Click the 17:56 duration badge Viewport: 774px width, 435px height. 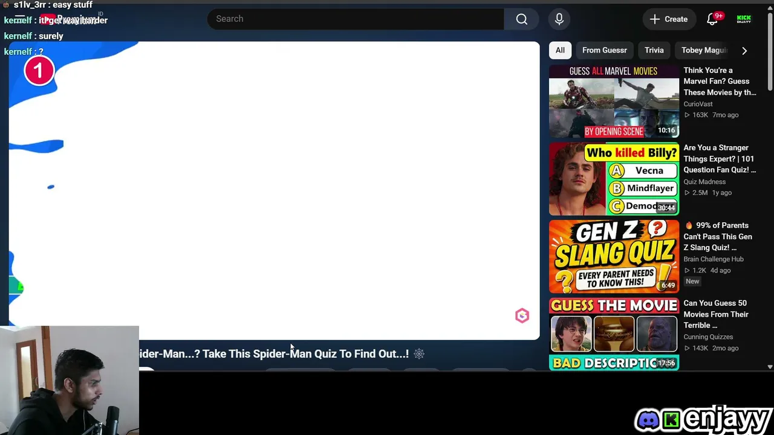pos(666,363)
